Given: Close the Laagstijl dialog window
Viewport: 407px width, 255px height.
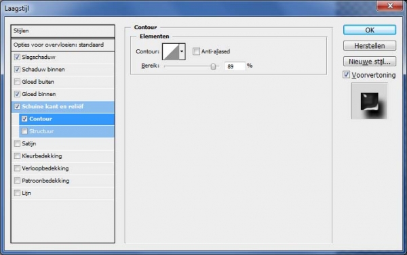Looking at the screenshot, I should (x=389, y=5).
